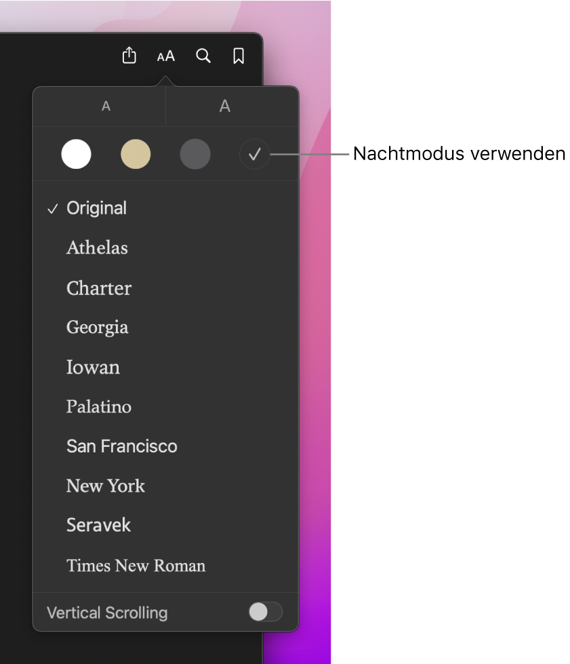570x664 pixels.
Task: Decrease font size with small A
Action: pos(106,106)
